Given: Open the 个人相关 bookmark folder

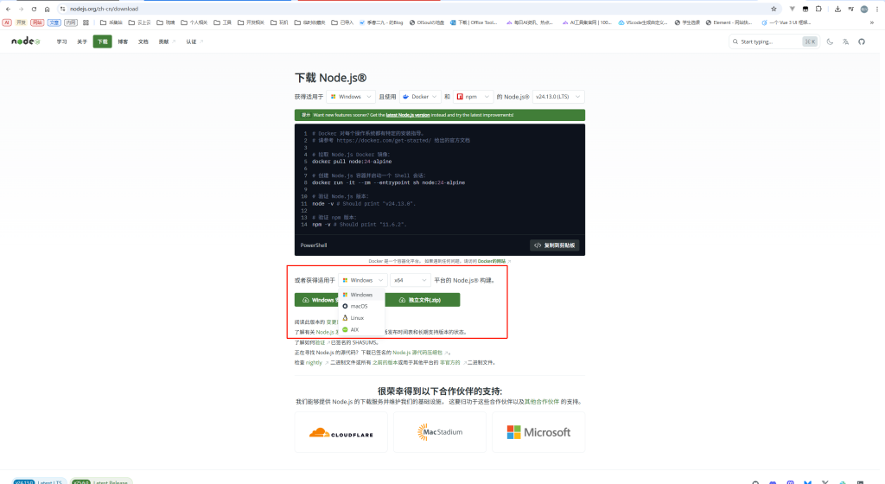Looking at the screenshot, I should (x=194, y=22).
